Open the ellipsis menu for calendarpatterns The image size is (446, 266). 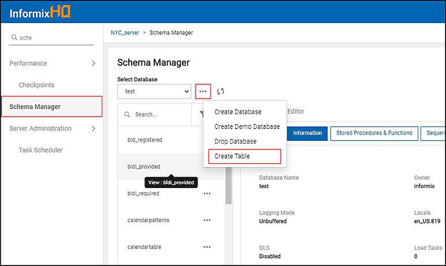click(x=207, y=220)
